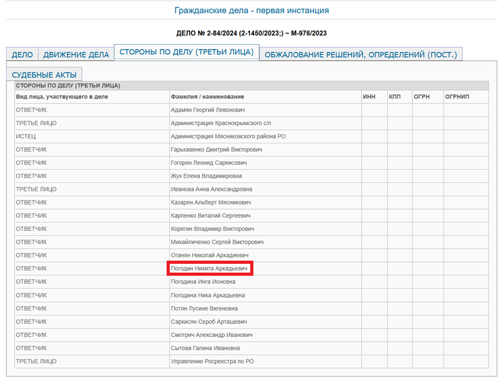
Task: Click the Гражданские дела page heading
Action: (251, 11)
